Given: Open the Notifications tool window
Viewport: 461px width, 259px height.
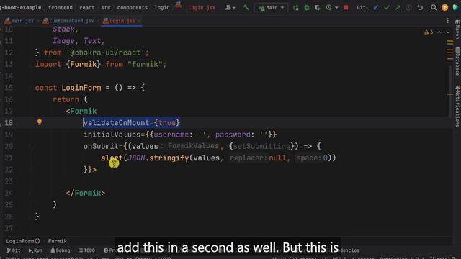Looking at the screenshot, I should pos(457,106).
